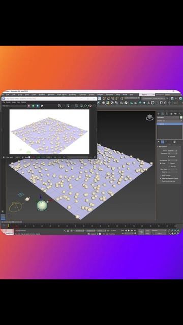Enable Real-World Map Size checkbox

[x=161, y=181]
